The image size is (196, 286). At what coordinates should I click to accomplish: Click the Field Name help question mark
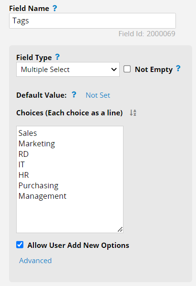pyautogui.click(x=54, y=8)
